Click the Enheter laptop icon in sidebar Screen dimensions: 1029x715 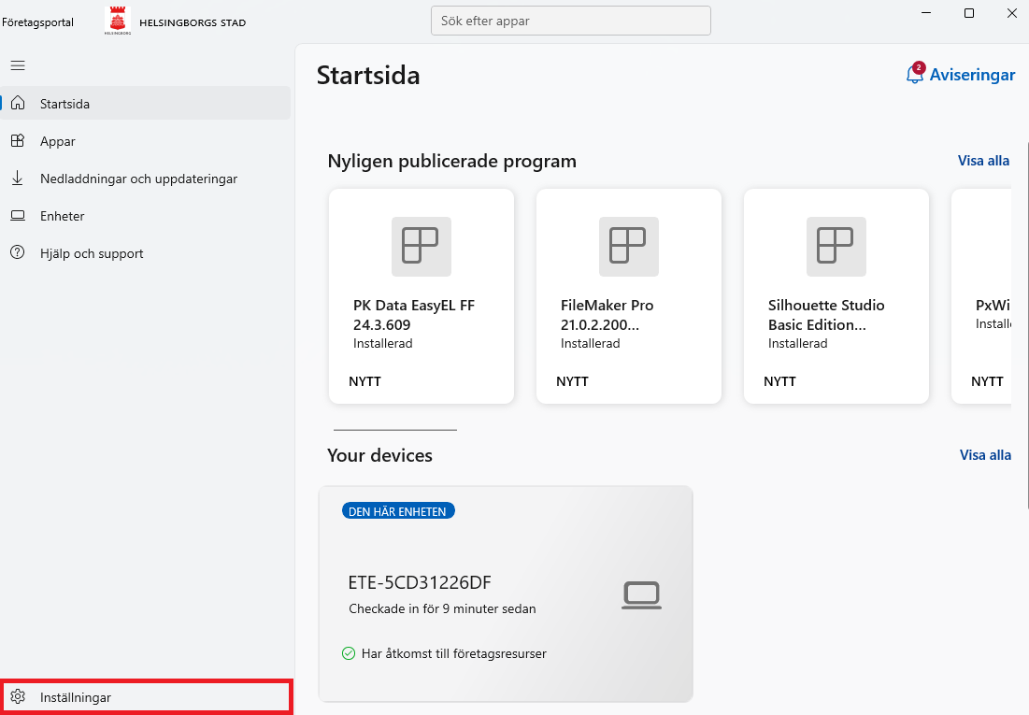point(18,215)
